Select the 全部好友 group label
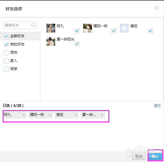Screen dimensions: 164x162 click(17, 36)
